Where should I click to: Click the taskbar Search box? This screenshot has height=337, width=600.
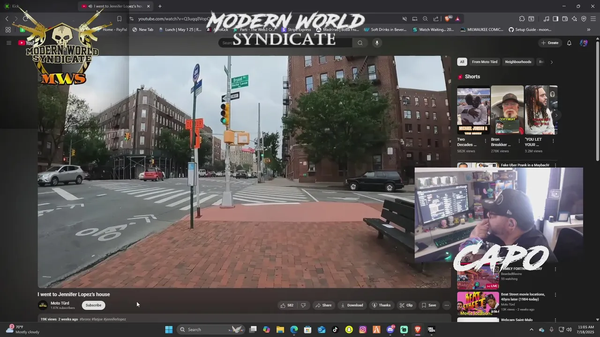pos(211,330)
